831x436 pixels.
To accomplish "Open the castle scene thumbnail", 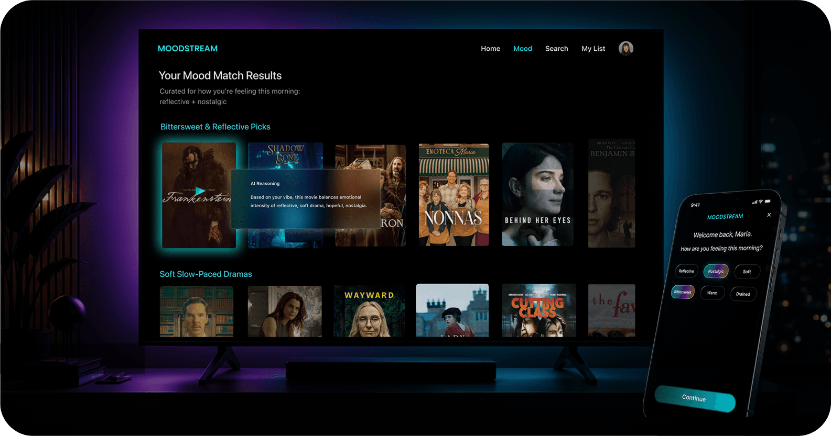I will [x=452, y=310].
